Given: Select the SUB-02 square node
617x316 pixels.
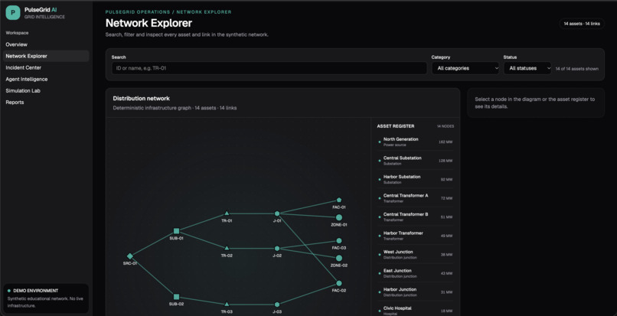Looking at the screenshot, I should point(176,297).
